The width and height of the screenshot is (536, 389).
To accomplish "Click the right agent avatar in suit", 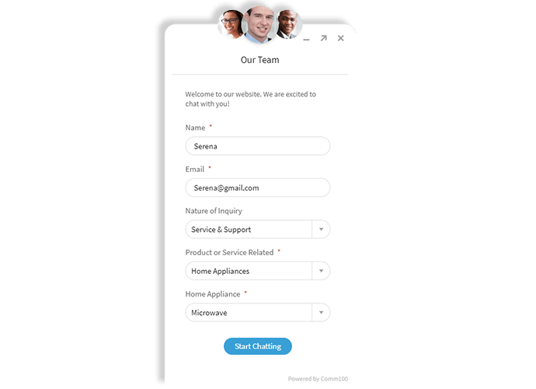I will click(288, 23).
